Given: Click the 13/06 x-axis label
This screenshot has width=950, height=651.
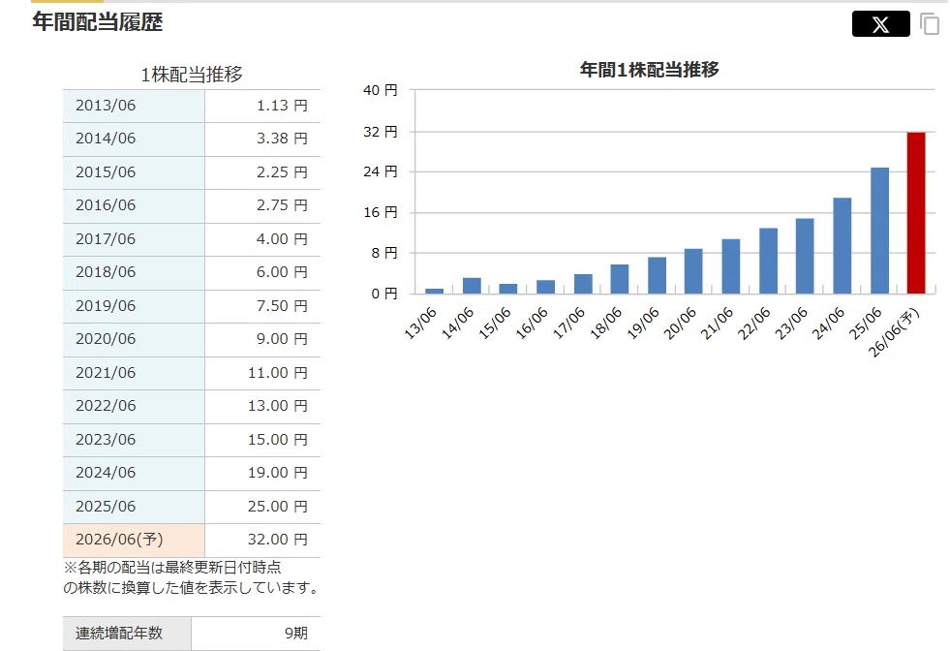Looking at the screenshot, I should point(420,323).
